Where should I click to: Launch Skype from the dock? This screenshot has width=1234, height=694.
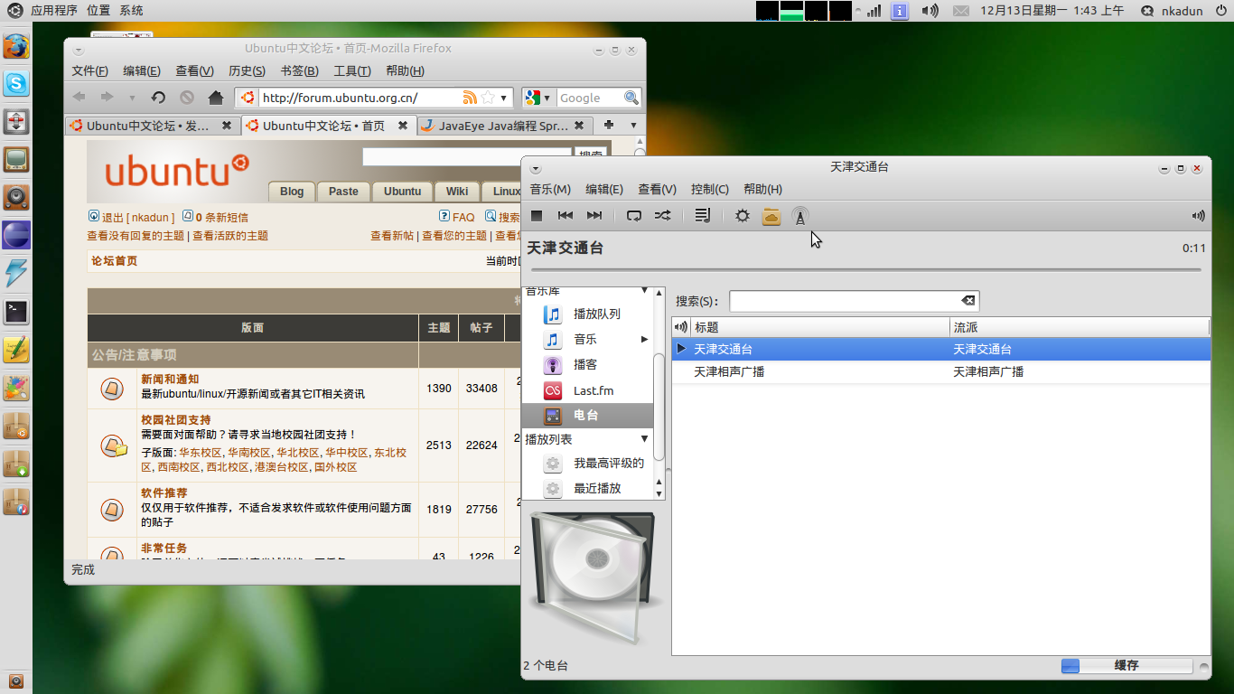pos(16,84)
